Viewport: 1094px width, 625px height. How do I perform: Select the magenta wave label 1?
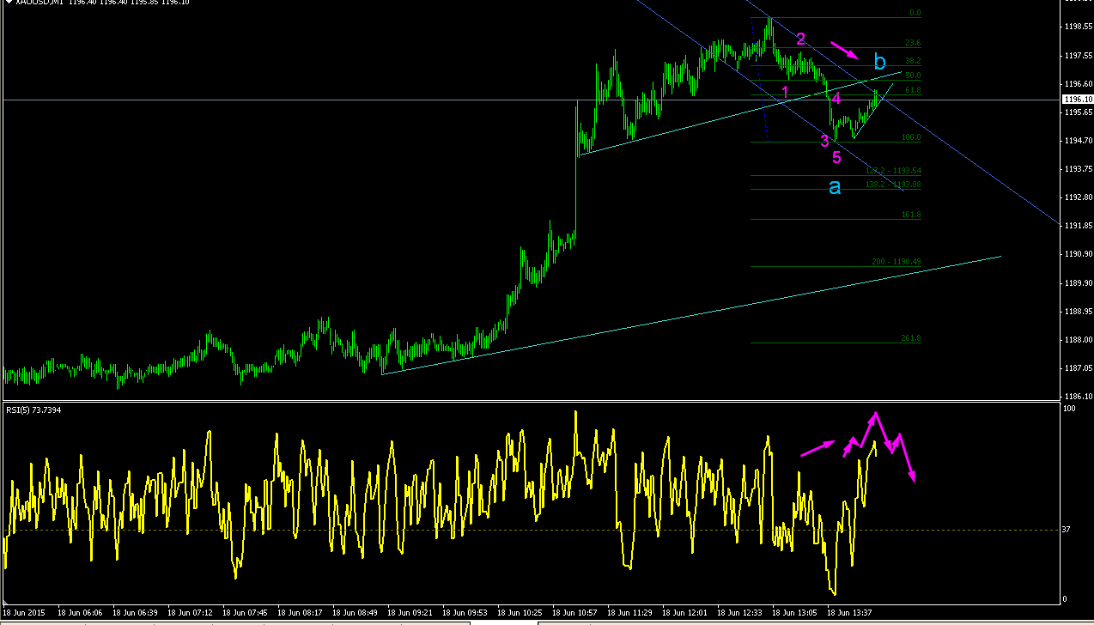[x=785, y=91]
